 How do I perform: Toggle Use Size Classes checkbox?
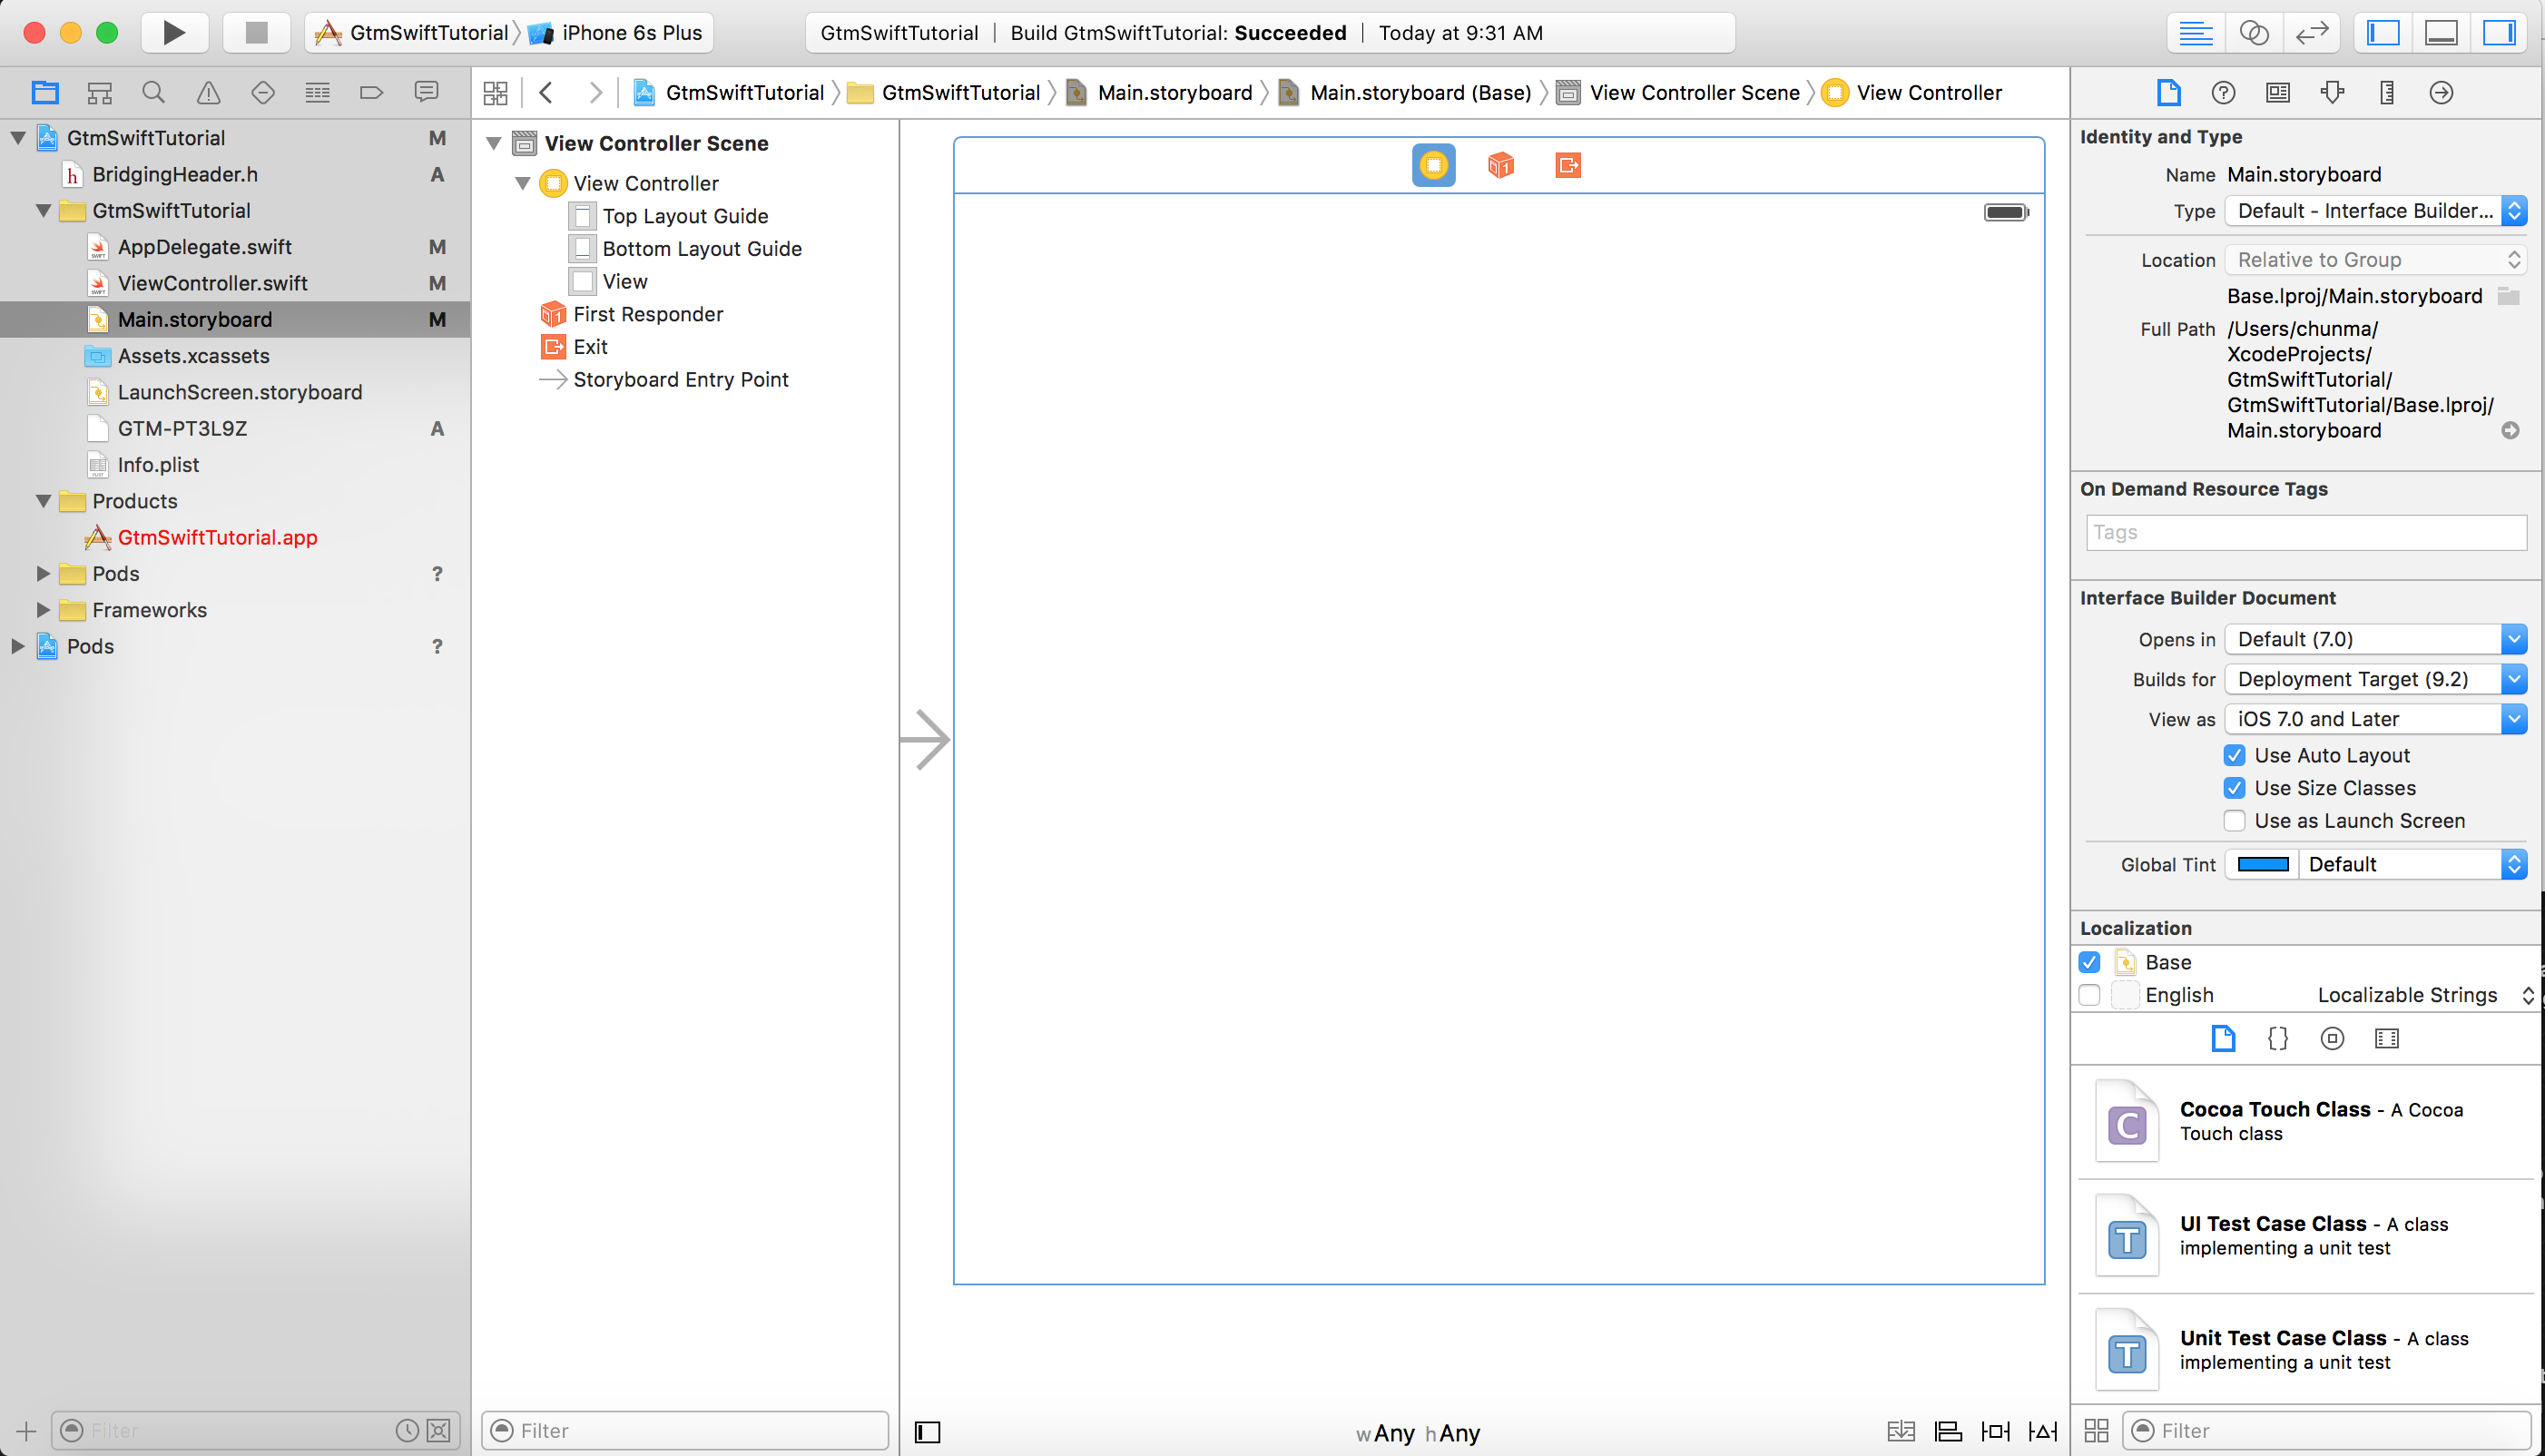tap(2234, 788)
